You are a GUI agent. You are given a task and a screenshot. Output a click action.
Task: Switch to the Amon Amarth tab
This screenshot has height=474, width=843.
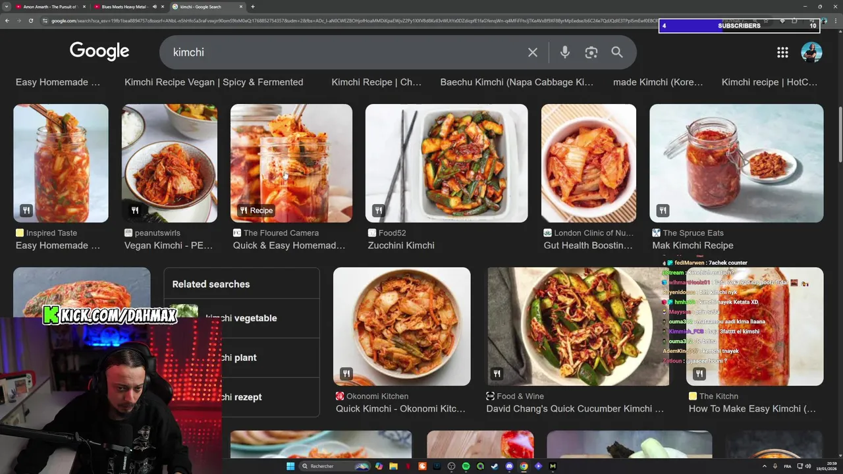50,7
